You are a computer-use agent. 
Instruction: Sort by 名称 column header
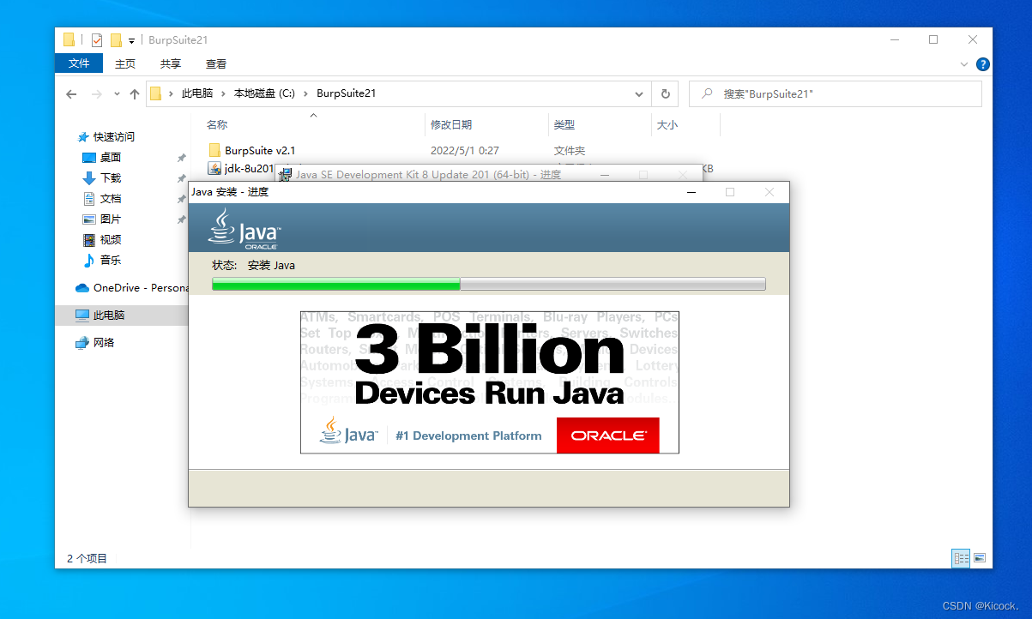[217, 125]
